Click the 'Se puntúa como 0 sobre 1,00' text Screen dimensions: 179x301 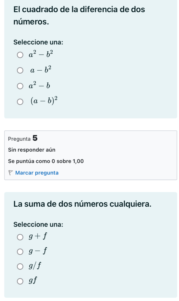pyautogui.click(x=46, y=161)
